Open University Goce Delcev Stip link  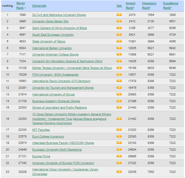[x=50, y=21]
